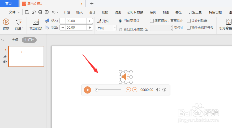Collapse the slide panel with double chevron
The height and width of the screenshot is (128, 232).
pyautogui.click(x=2, y=40)
